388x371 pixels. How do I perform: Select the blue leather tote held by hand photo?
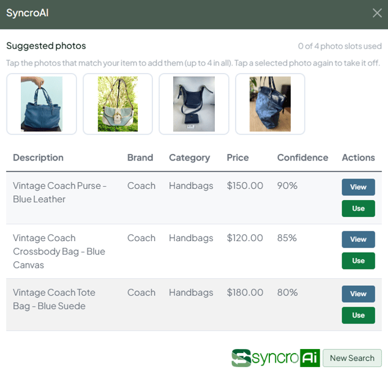[42, 104]
